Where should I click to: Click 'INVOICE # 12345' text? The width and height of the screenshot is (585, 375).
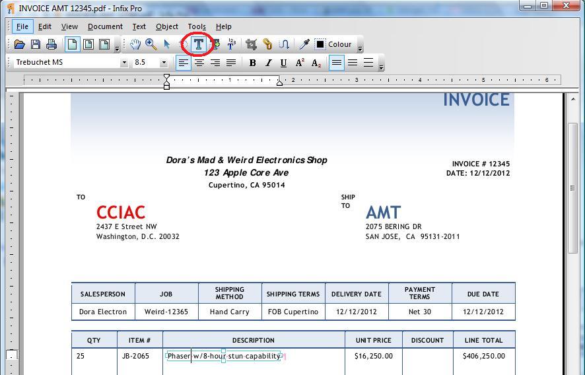(x=481, y=164)
